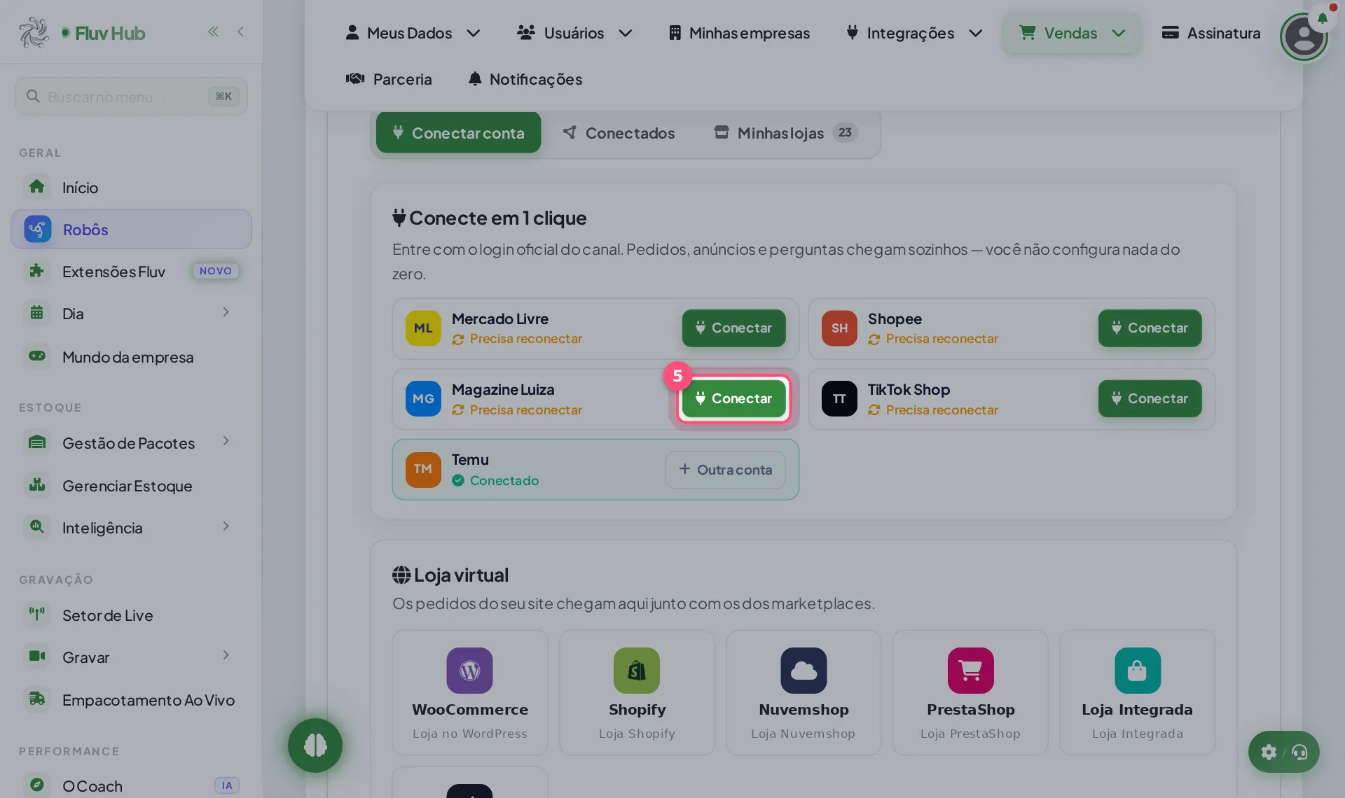This screenshot has height=798, width=1345.
Task: Click the Magazine Luiza MG badge icon
Action: pos(423,398)
